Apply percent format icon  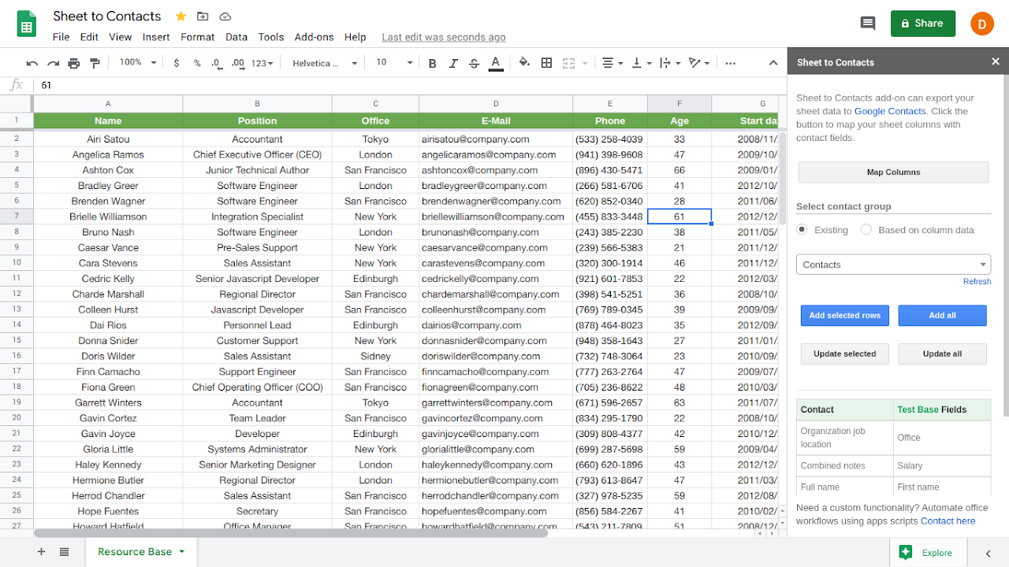(196, 63)
